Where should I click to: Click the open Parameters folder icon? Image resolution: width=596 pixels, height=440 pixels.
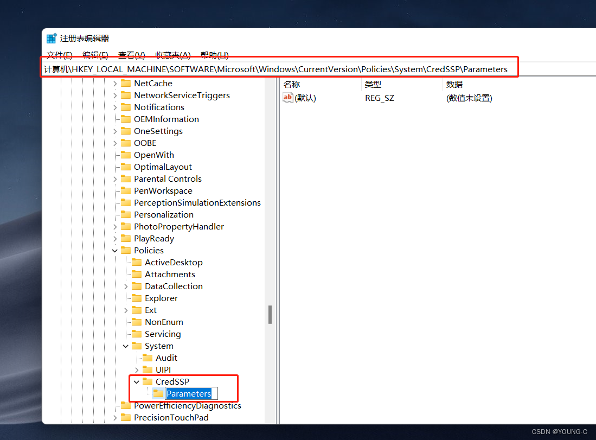pos(158,393)
